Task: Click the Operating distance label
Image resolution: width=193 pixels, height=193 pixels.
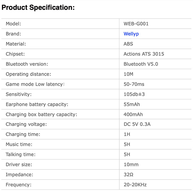Action: coord(28,74)
